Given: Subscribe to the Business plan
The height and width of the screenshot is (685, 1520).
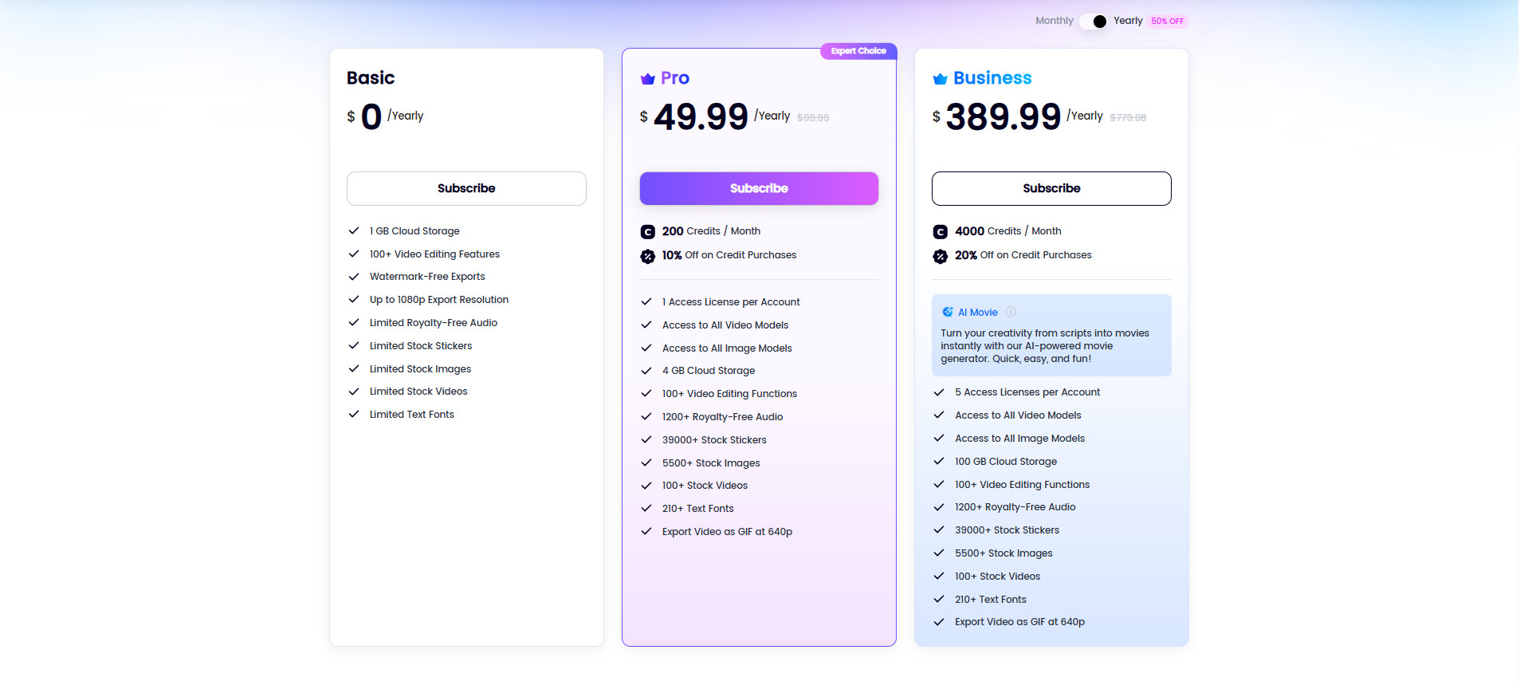Looking at the screenshot, I should click(x=1051, y=188).
